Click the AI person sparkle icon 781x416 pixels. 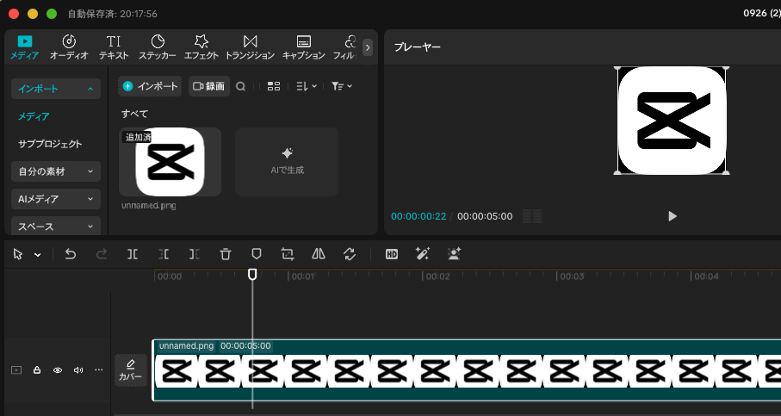click(454, 254)
